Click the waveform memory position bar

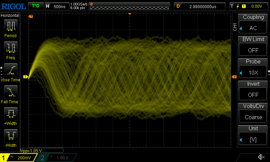tap(129, 6)
